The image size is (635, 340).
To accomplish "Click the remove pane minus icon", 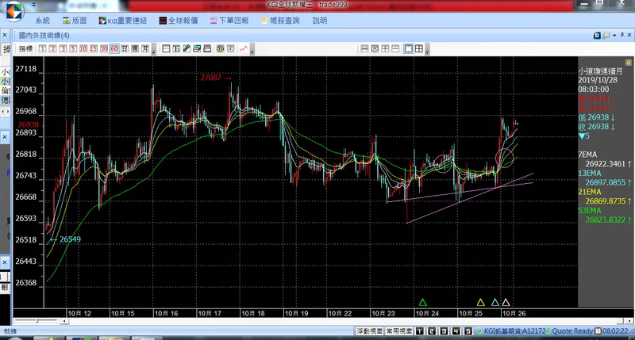I will click(x=395, y=49).
